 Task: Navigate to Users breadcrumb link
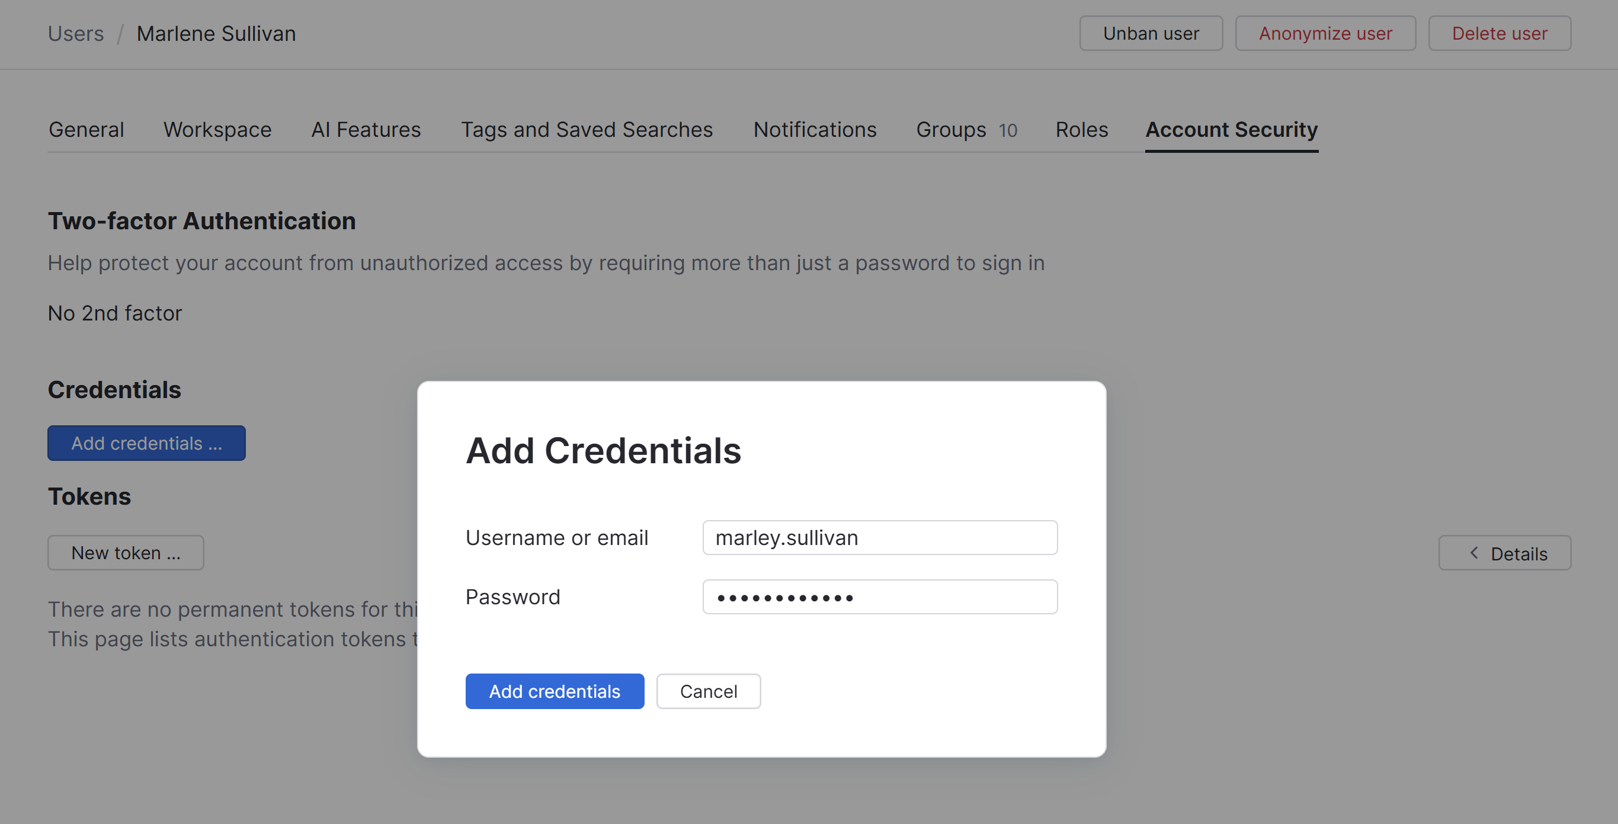click(x=75, y=33)
